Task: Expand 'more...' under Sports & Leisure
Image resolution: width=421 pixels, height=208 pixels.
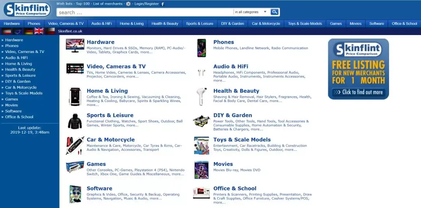Action: click(x=133, y=125)
